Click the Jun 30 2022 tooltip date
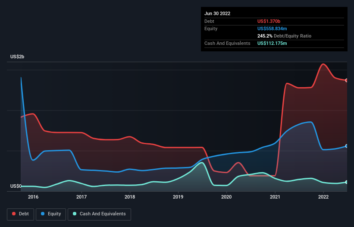This screenshot has height=227, width=354. [x=217, y=13]
